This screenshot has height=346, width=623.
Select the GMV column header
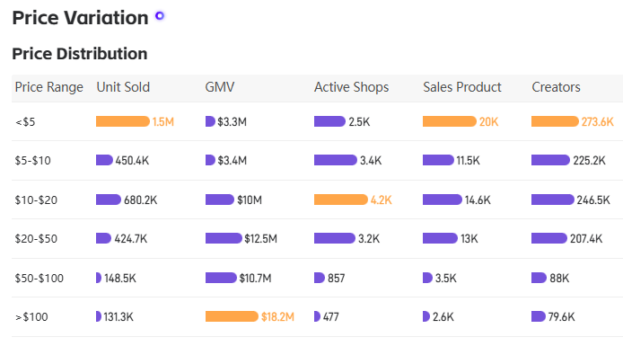(x=220, y=87)
